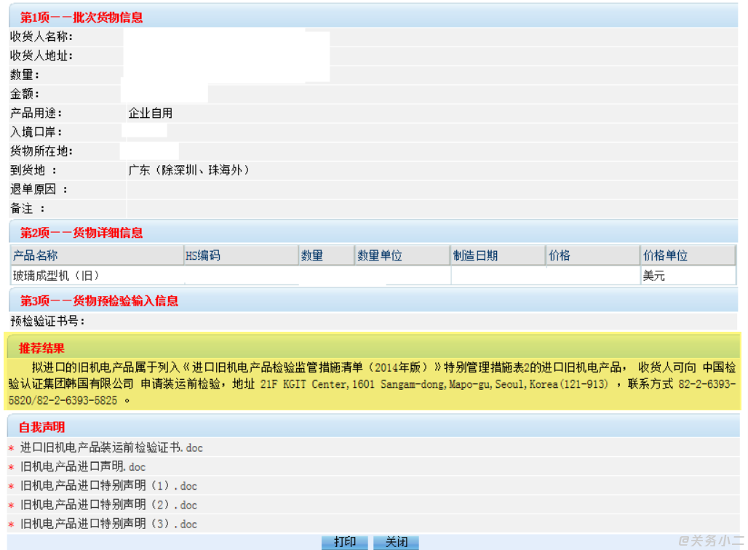Click the 第1项 批次货物信息 section header
This screenshot has height=550, width=748.
click(81, 17)
